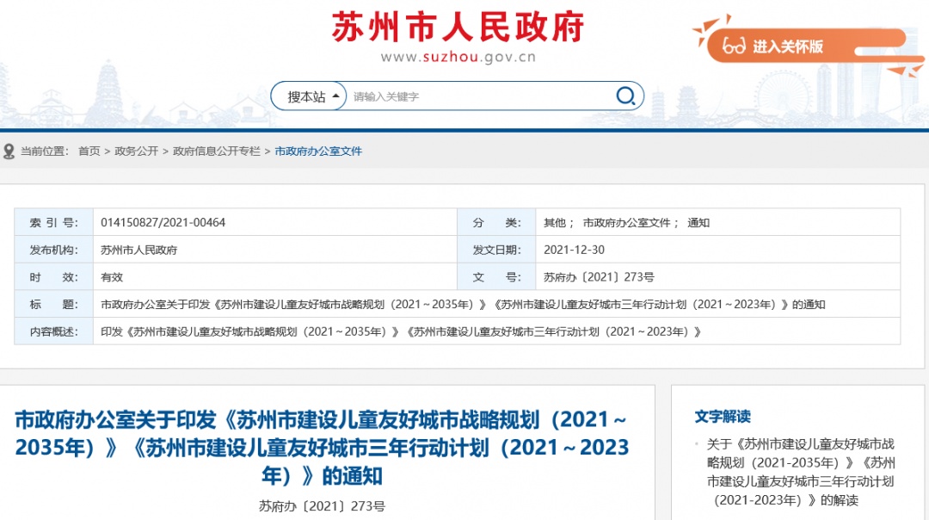Focus the 请输入关键字 search field

477,96
